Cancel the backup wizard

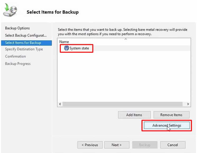[x=173, y=145]
